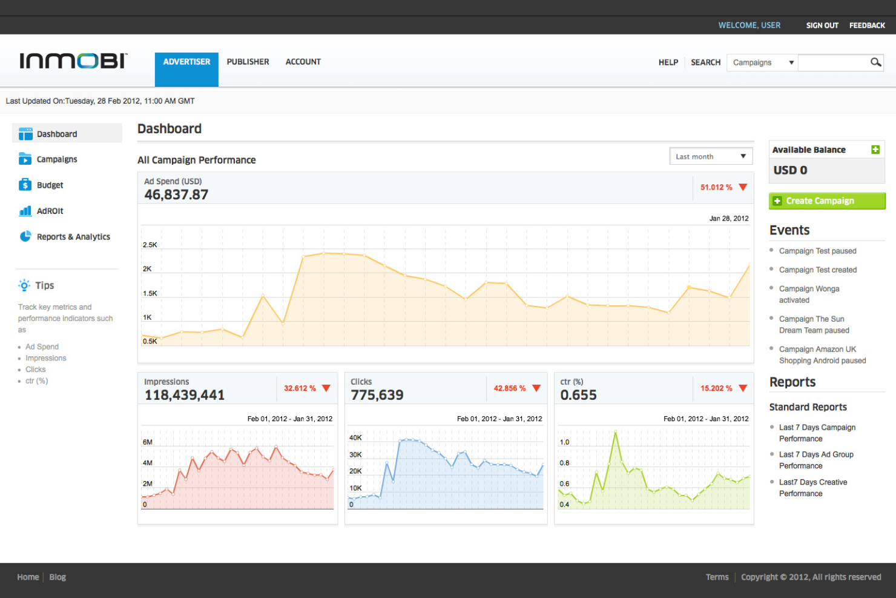Open the Budget dollar icon
The image size is (896, 598).
25,185
